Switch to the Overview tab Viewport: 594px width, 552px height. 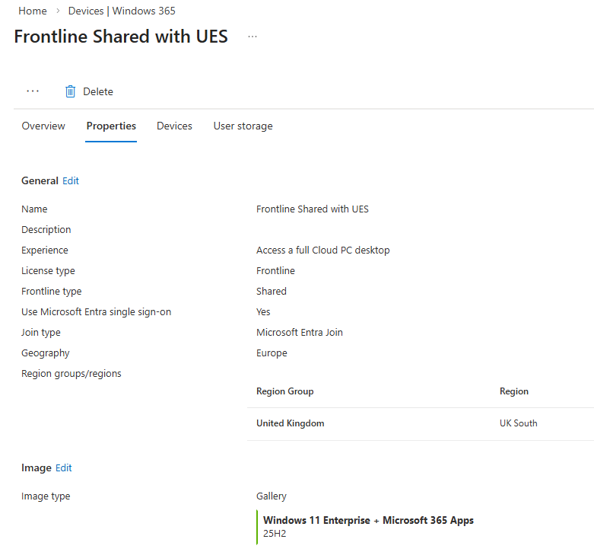point(43,126)
